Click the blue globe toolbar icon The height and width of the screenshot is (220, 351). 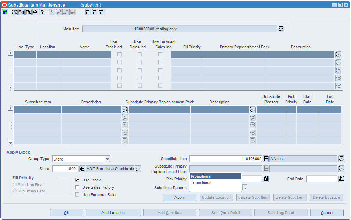click(5, 12)
